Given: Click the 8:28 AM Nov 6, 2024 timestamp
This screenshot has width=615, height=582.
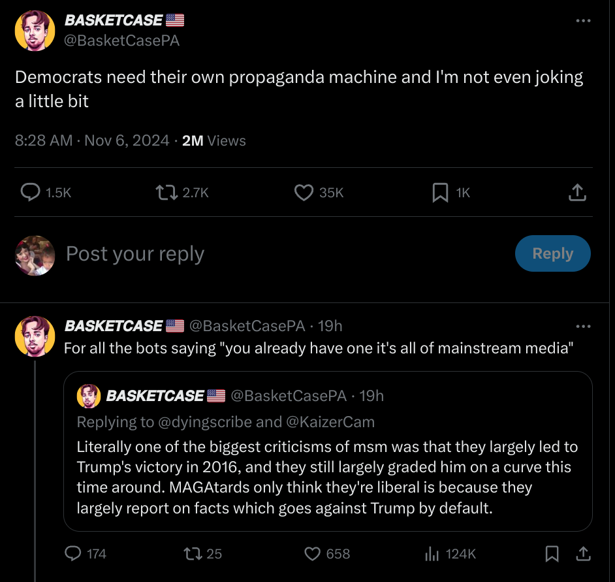Looking at the screenshot, I should click(x=92, y=140).
